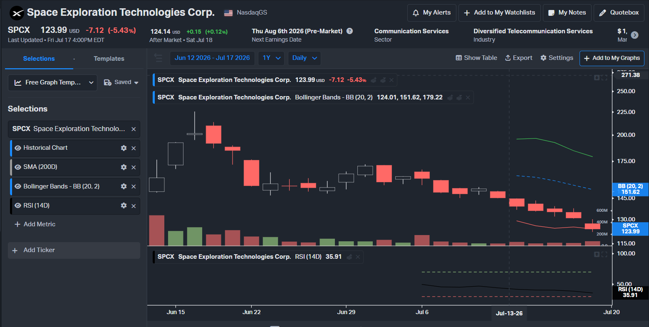Open settings gear for Historical Chart

point(124,148)
